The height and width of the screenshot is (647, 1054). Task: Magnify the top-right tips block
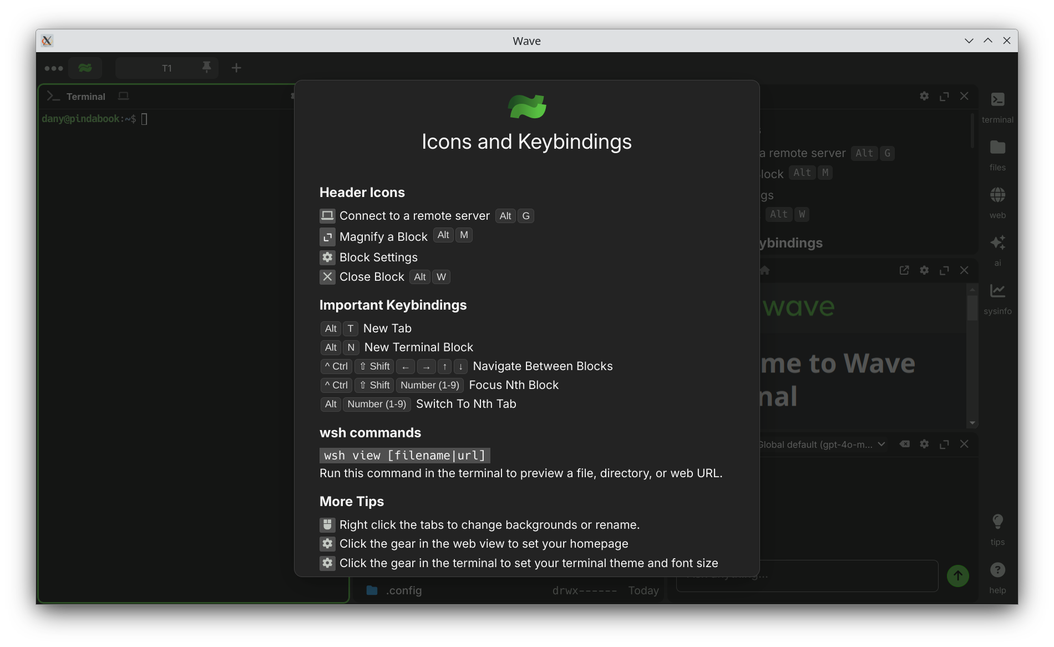click(x=944, y=96)
